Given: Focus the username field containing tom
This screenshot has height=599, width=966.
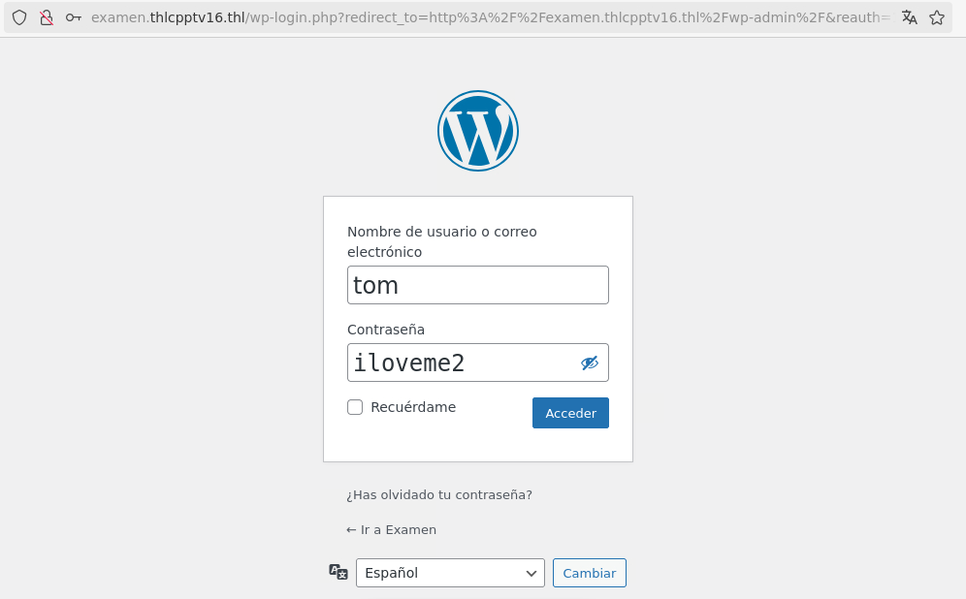Looking at the screenshot, I should click(478, 285).
